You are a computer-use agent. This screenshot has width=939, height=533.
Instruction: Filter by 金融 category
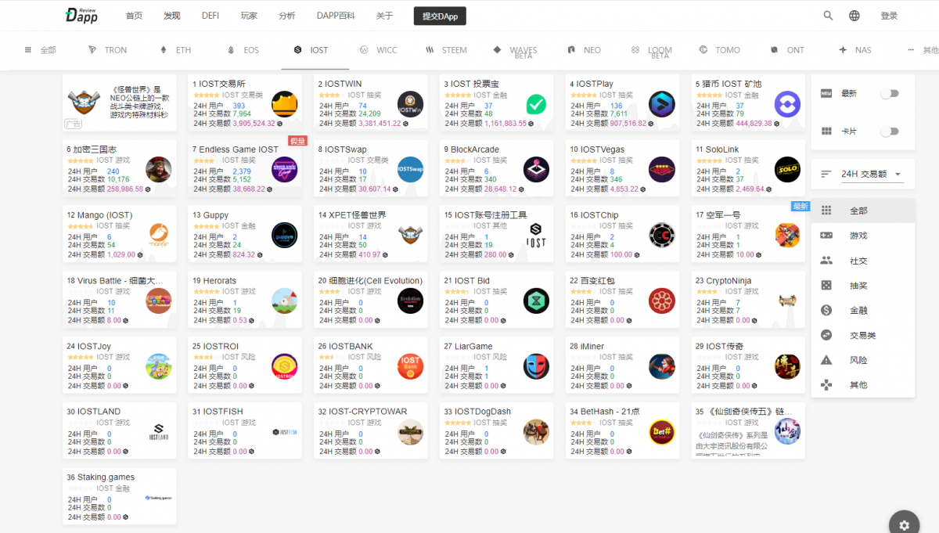pyautogui.click(x=863, y=310)
